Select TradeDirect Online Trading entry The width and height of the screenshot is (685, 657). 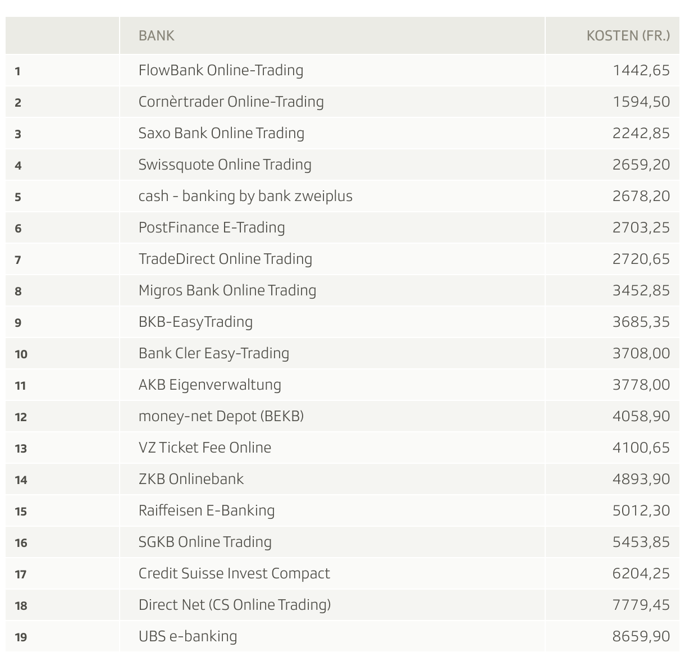pos(225,259)
